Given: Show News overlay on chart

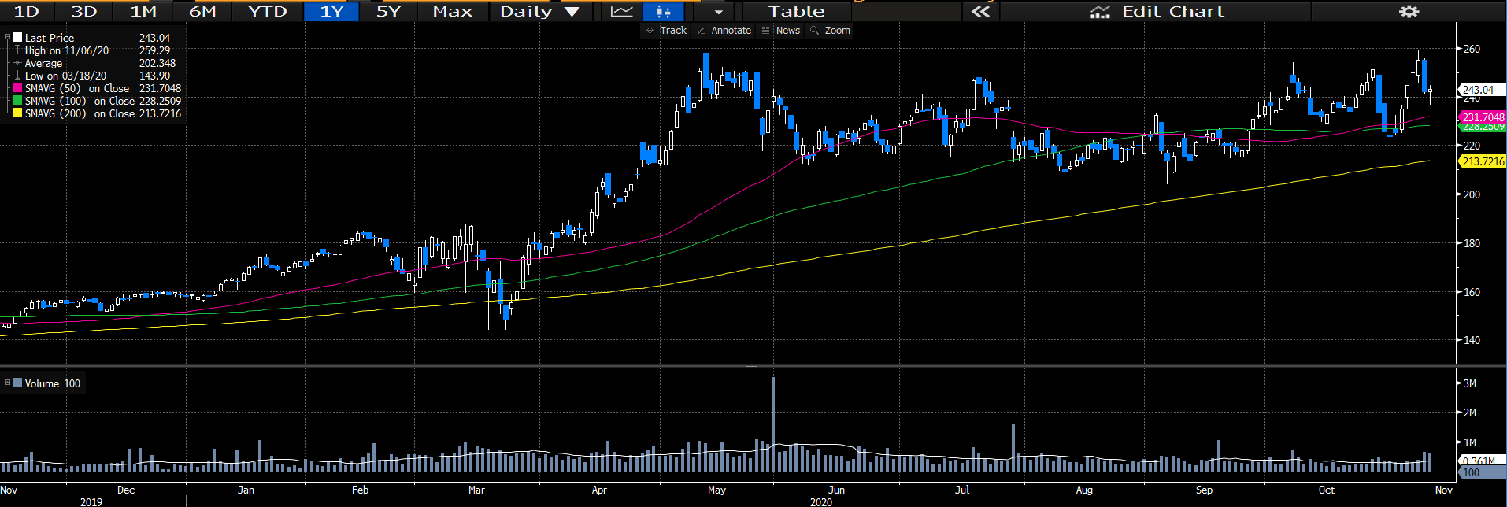Looking at the screenshot, I should pyautogui.click(x=780, y=31).
